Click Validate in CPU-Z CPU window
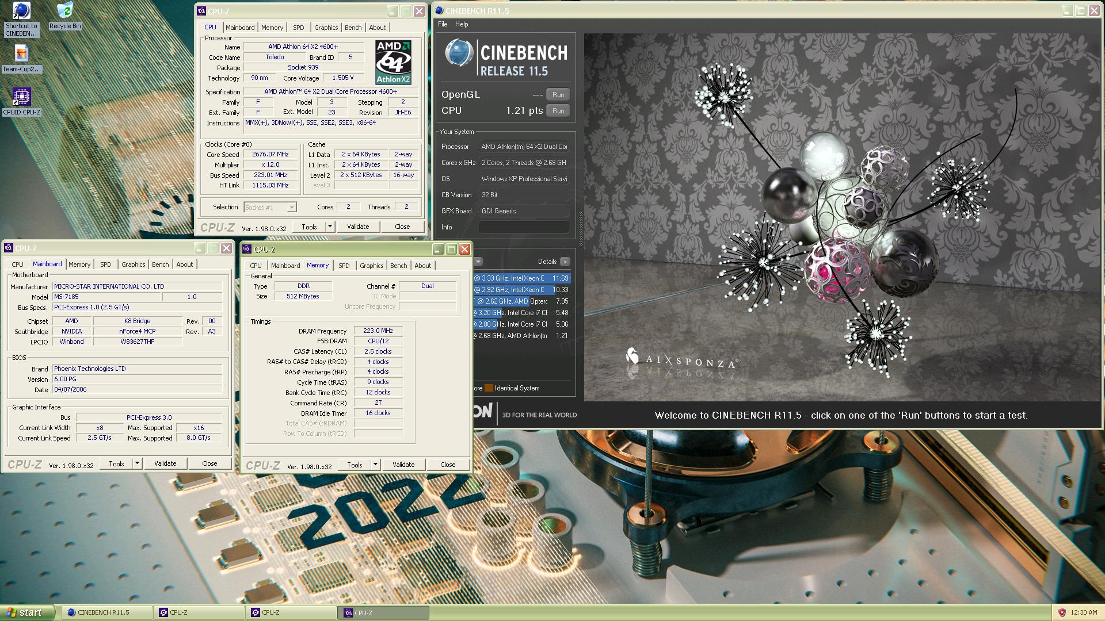The image size is (1105, 621). pyautogui.click(x=358, y=227)
